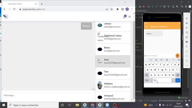Image resolution: width=192 pixels, height=108 pixels.
Task: Click Event Log in IDE status bar
Action: [x=183, y=98]
